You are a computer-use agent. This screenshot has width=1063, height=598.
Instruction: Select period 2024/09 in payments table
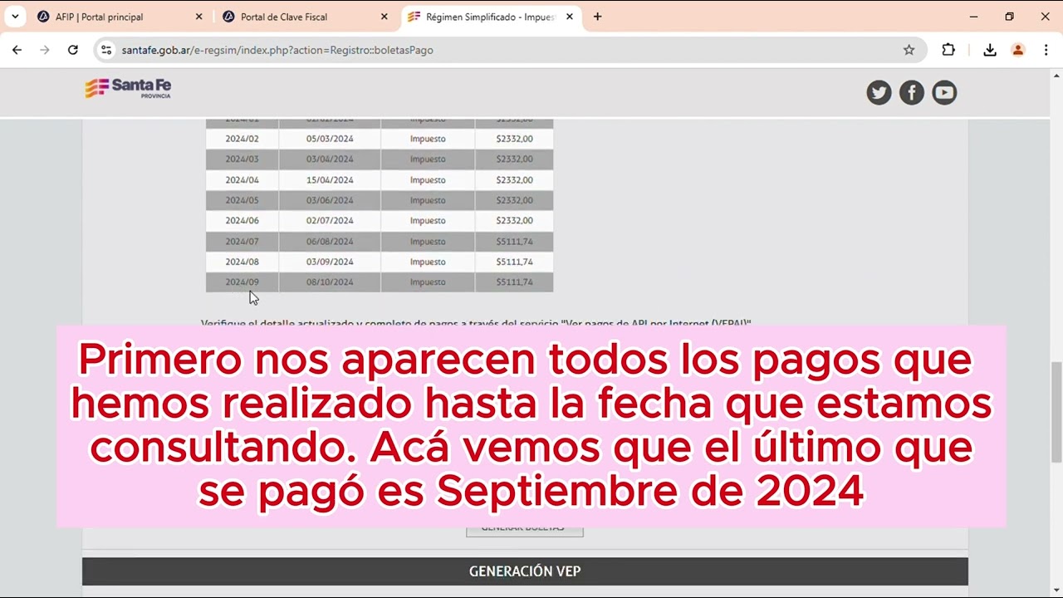[x=242, y=282]
